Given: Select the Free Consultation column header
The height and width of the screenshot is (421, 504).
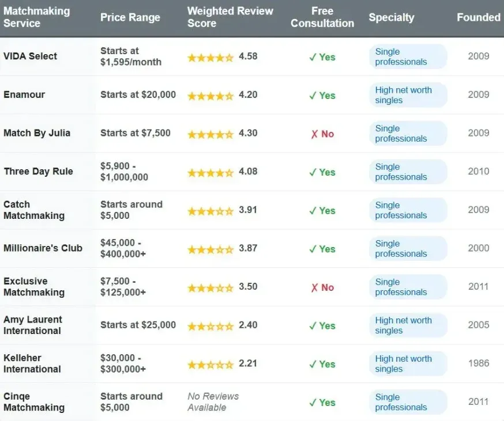Looking at the screenshot, I should pyautogui.click(x=322, y=17).
